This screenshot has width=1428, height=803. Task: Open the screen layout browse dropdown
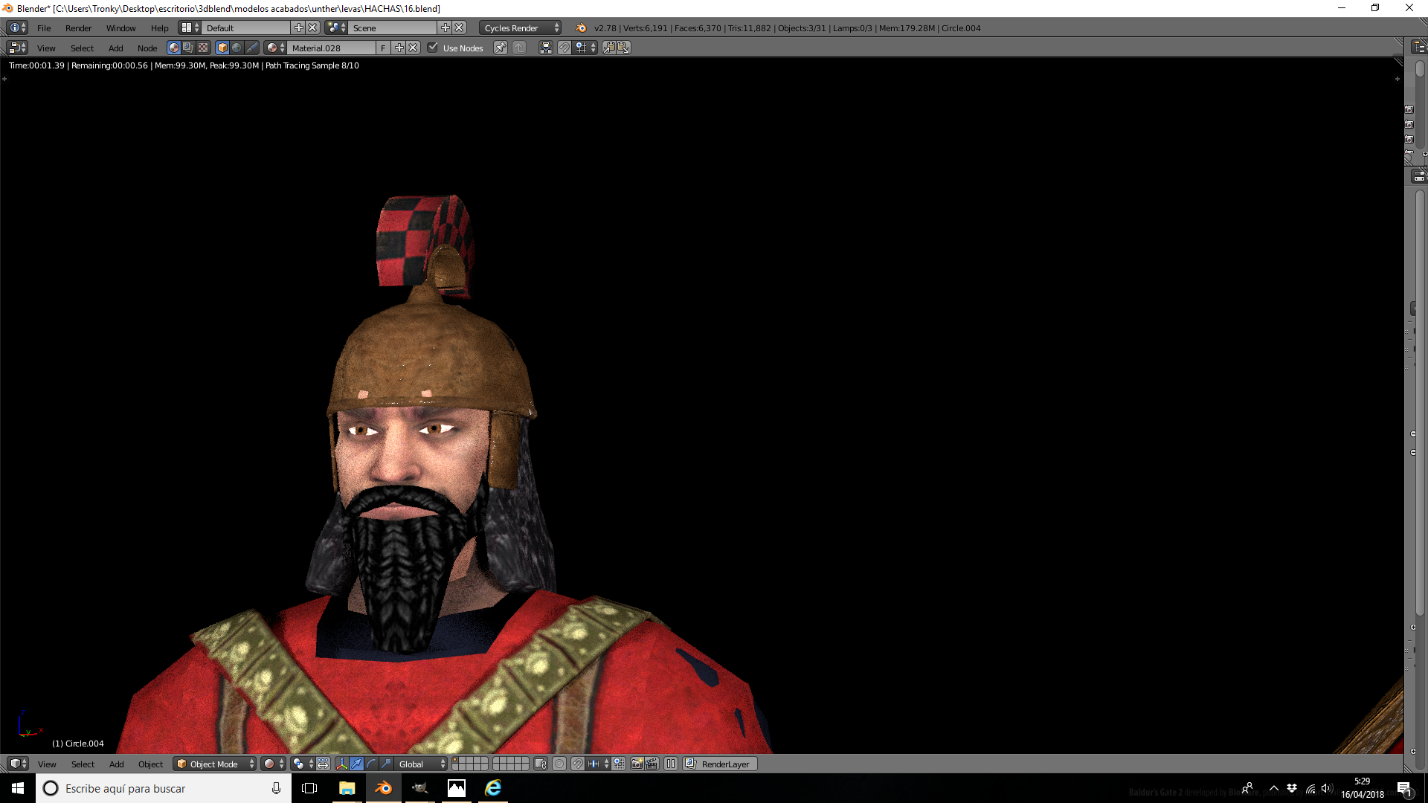point(190,28)
